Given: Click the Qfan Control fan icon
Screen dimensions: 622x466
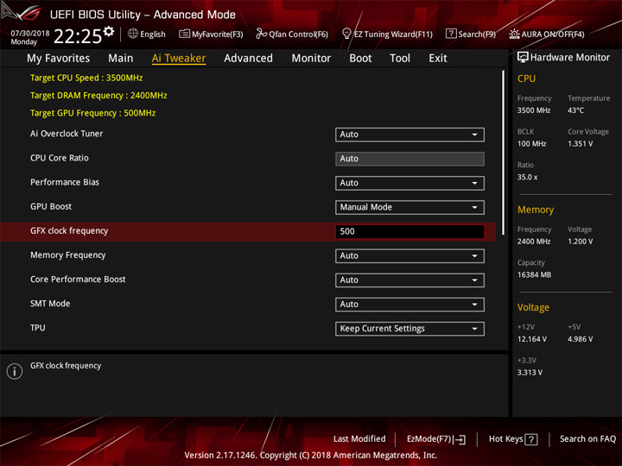Looking at the screenshot, I should (261, 34).
